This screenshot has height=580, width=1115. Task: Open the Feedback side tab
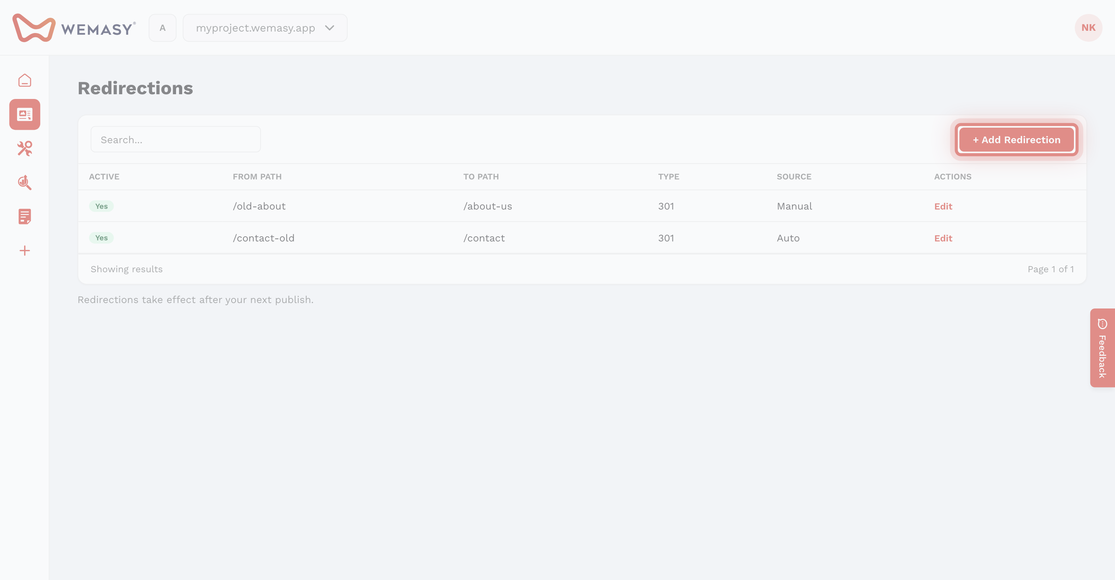pos(1102,348)
